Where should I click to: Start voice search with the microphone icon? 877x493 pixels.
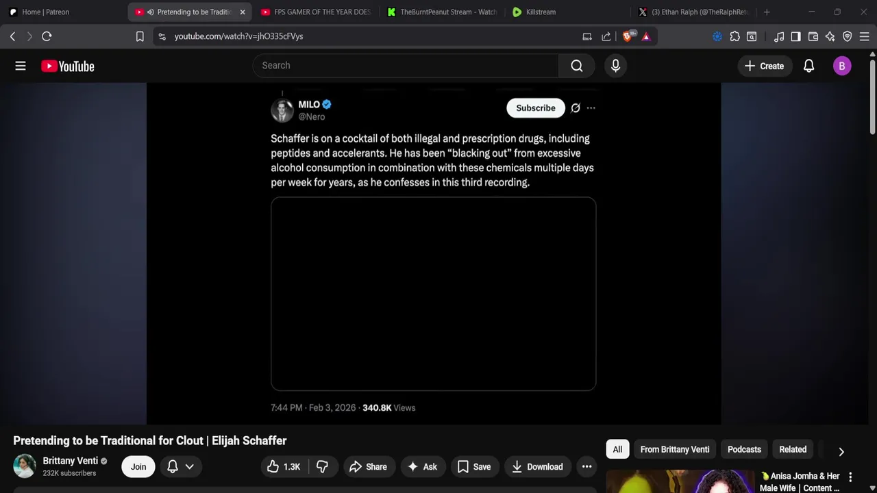point(615,66)
